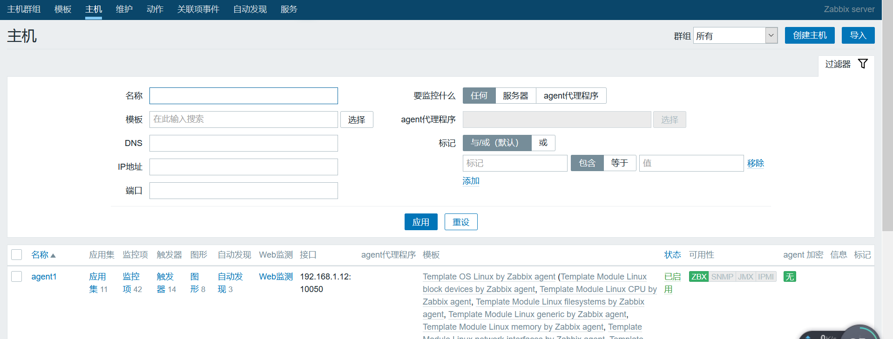Sort hosts by 状态 column

[672, 255]
